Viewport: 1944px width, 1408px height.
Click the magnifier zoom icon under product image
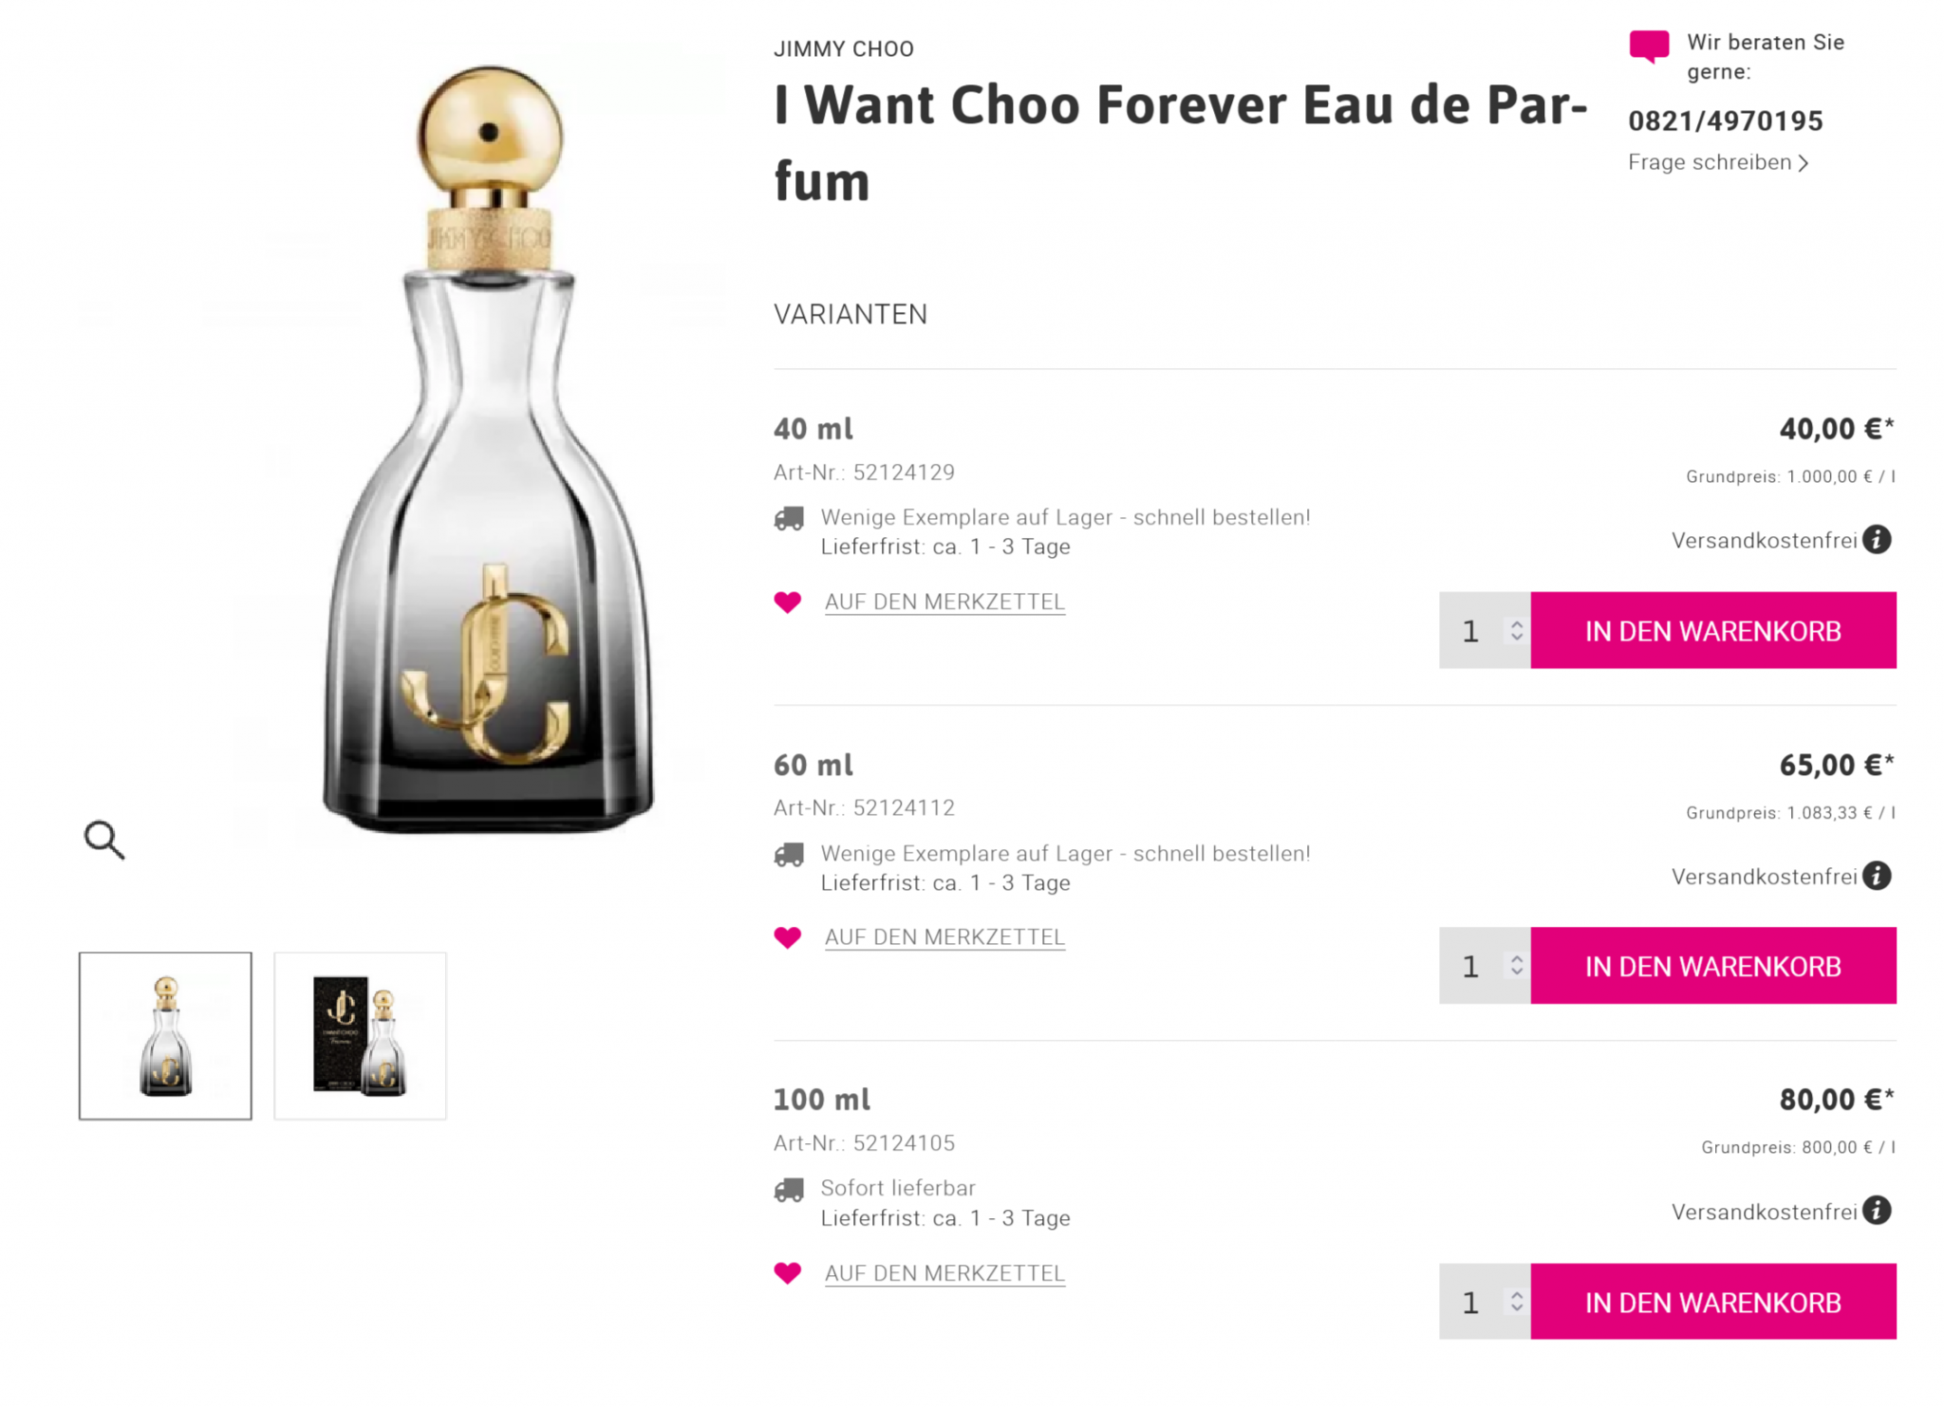point(103,840)
